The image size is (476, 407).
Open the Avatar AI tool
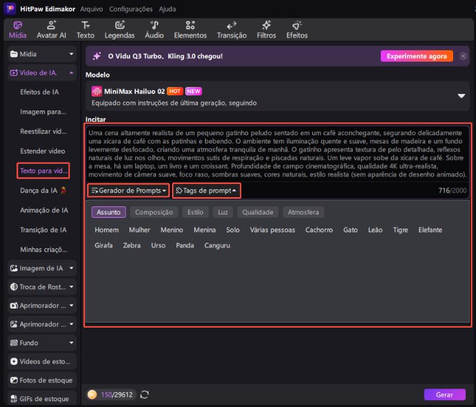[51, 30]
